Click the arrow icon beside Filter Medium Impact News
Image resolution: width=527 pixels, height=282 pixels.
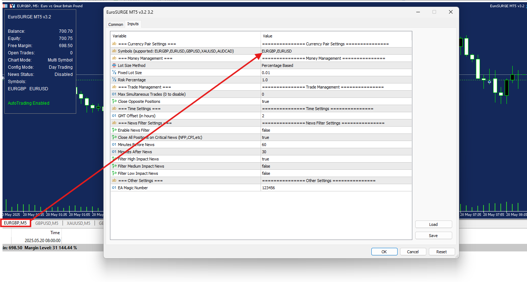pos(114,166)
